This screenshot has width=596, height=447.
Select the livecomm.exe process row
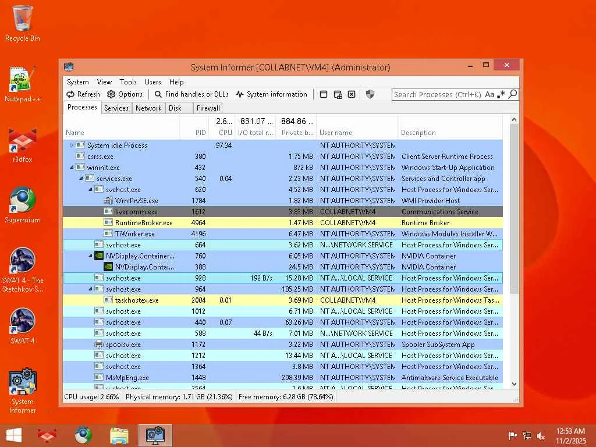click(283, 212)
